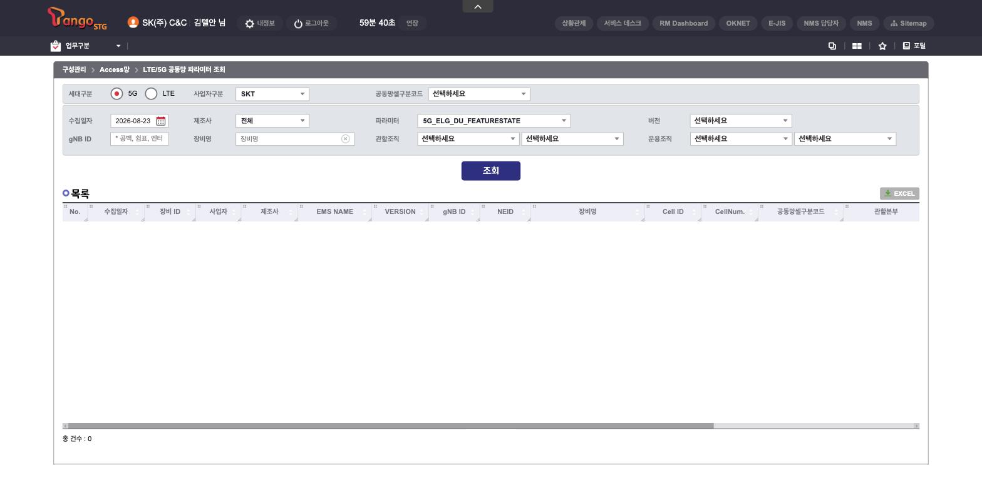
Task: Open the 사업자구분 SKT dropdown
Action: 272,94
